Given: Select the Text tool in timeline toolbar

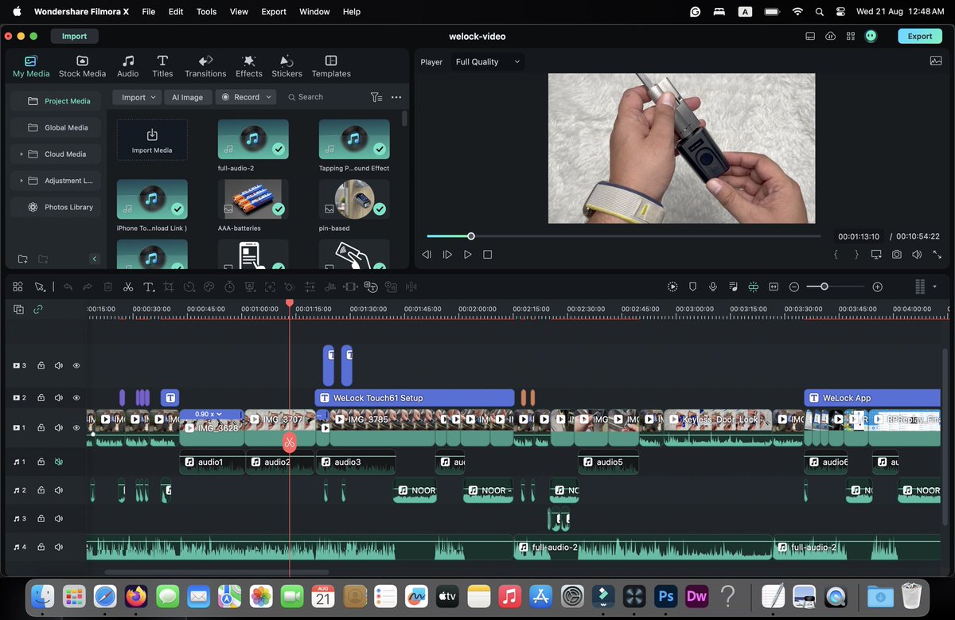Looking at the screenshot, I should pos(149,287).
